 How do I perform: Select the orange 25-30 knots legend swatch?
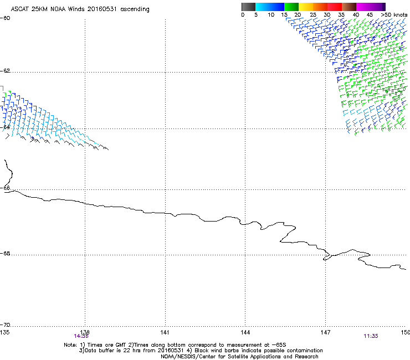[320, 7]
